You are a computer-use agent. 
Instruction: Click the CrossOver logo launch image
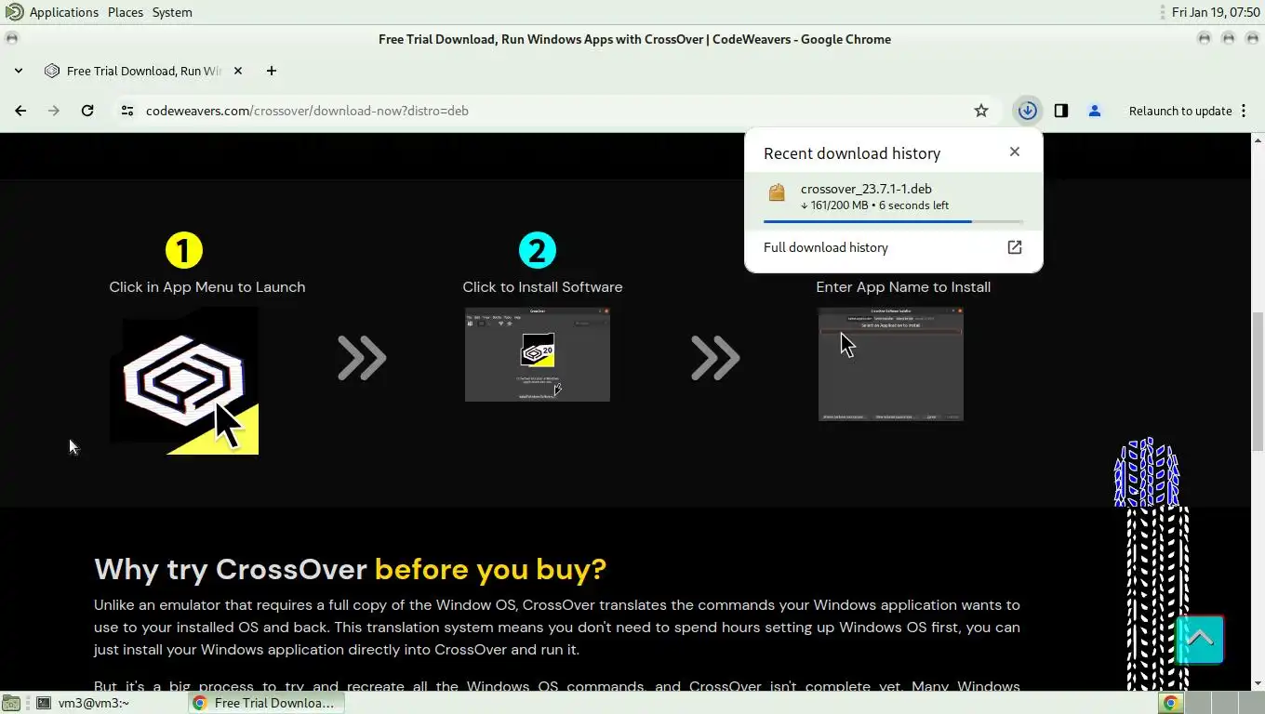pos(184,381)
